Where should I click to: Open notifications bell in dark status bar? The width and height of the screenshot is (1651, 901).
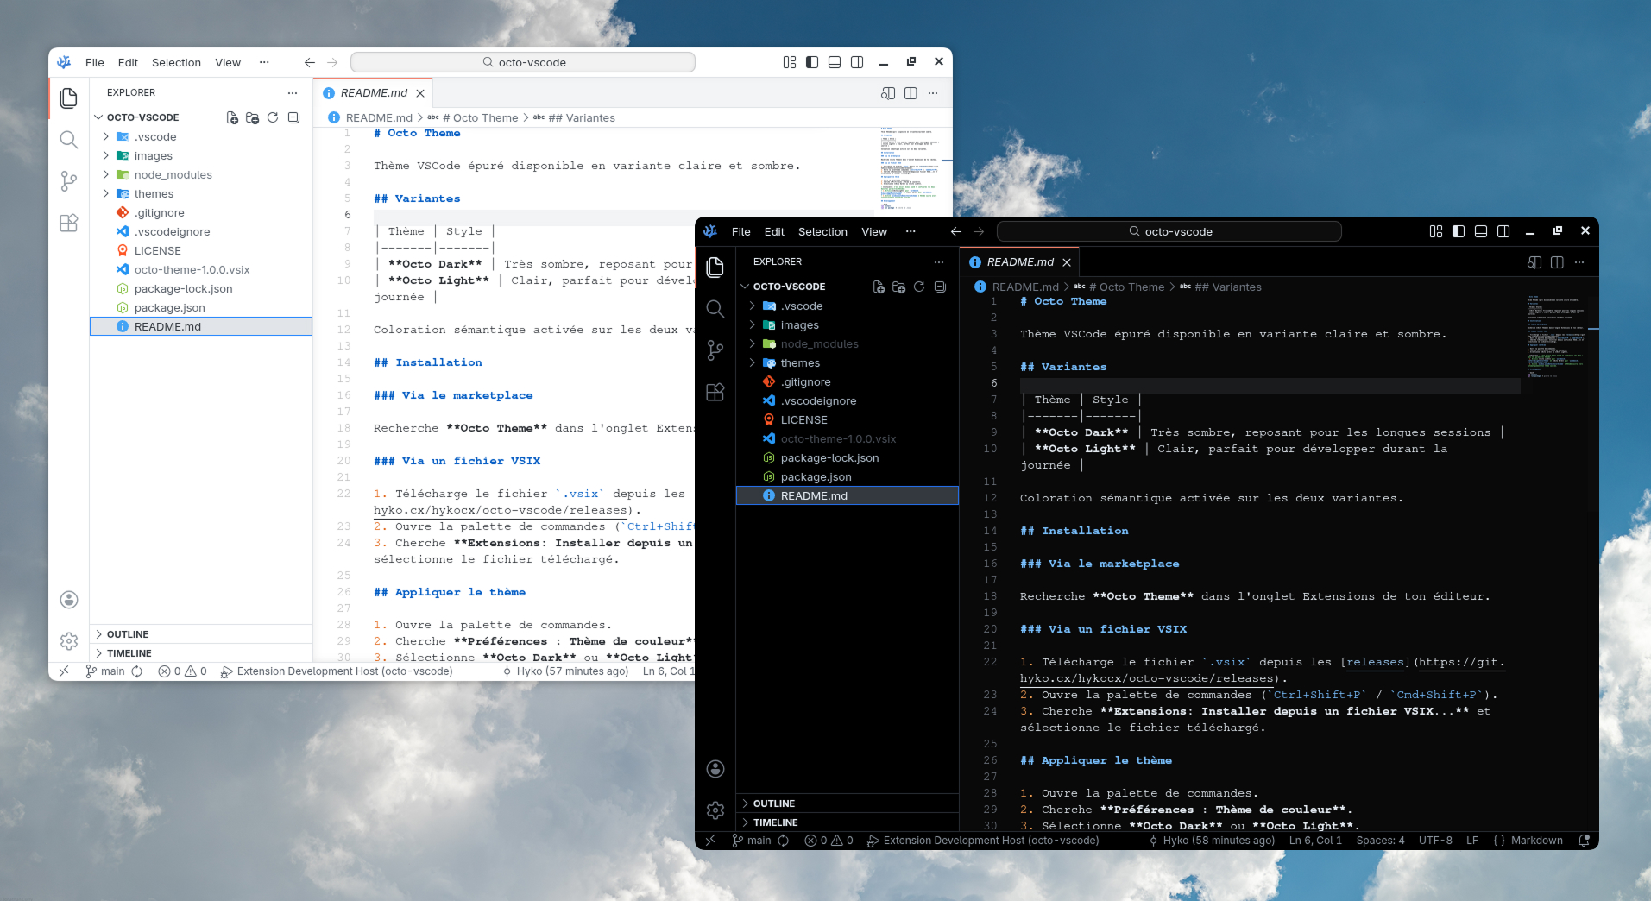(x=1584, y=841)
